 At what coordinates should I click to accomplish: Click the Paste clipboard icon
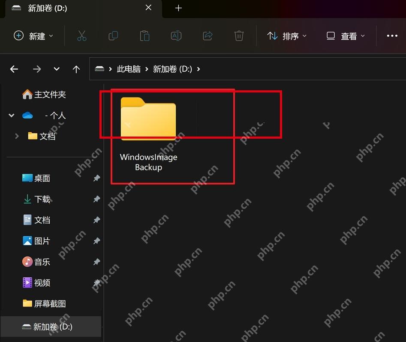(x=144, y=36)
